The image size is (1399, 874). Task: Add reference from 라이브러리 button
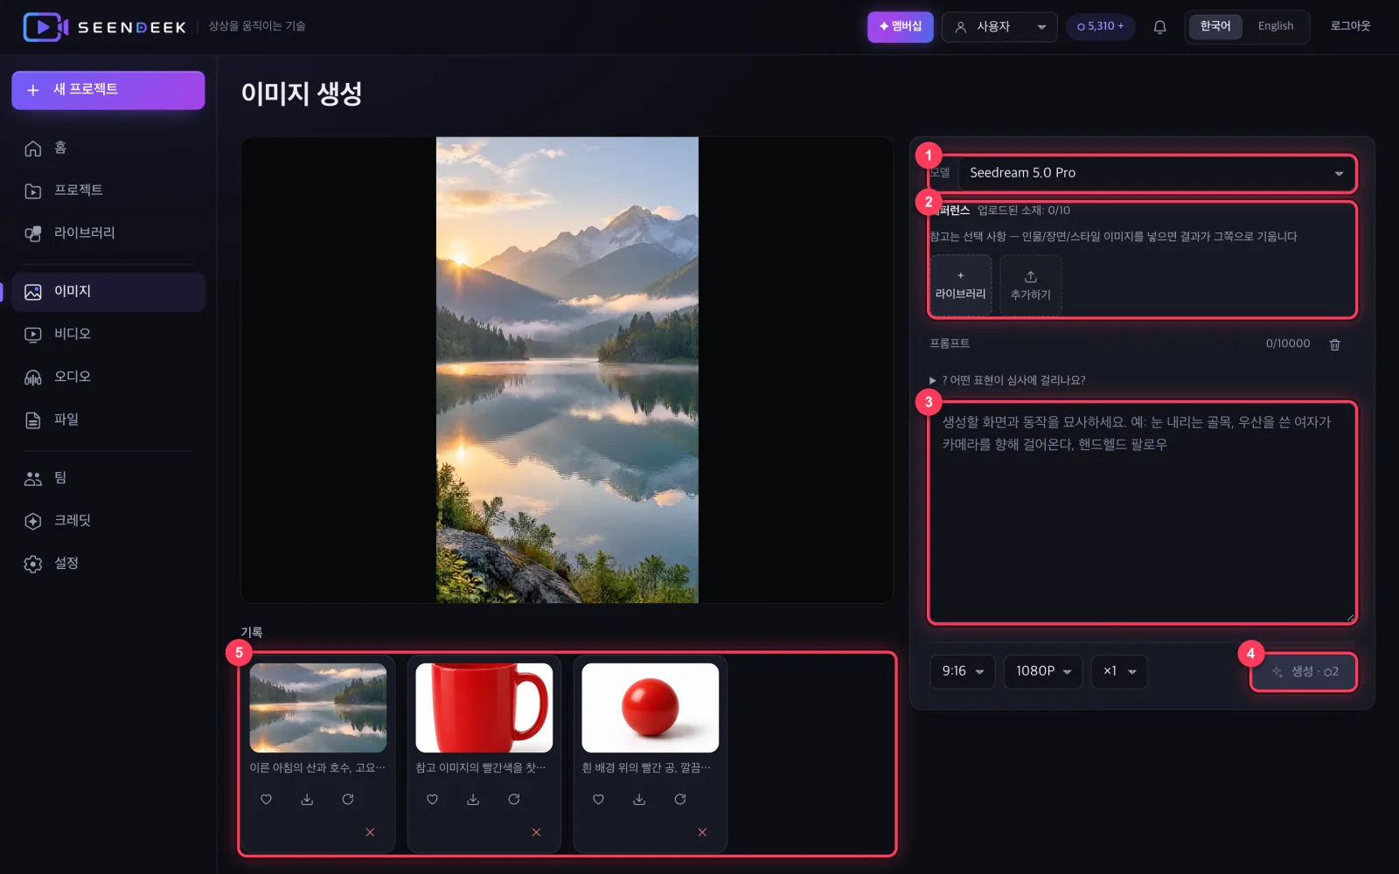point(960,285)
